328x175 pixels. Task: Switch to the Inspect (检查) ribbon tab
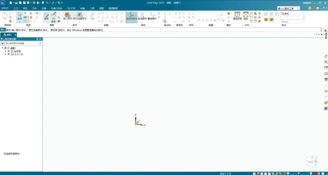[x=83, y=8]
